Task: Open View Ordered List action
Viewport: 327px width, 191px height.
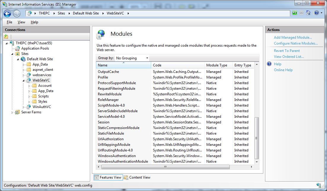Action: coord(289,56)
